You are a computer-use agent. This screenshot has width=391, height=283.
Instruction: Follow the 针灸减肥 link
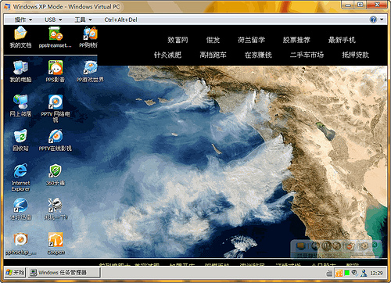point(167,55)
